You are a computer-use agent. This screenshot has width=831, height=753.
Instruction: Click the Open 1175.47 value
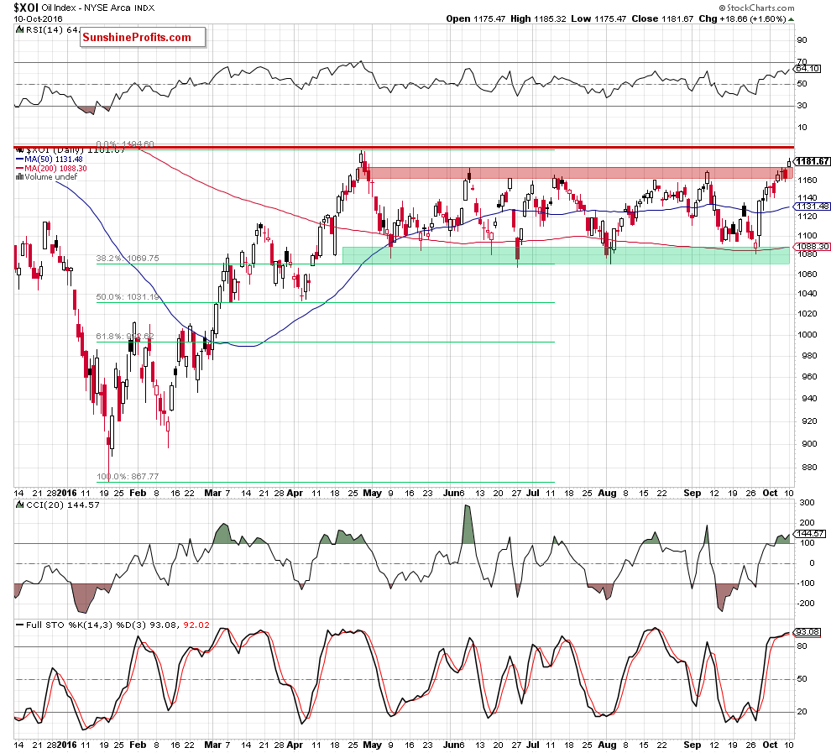coord(476,18)
